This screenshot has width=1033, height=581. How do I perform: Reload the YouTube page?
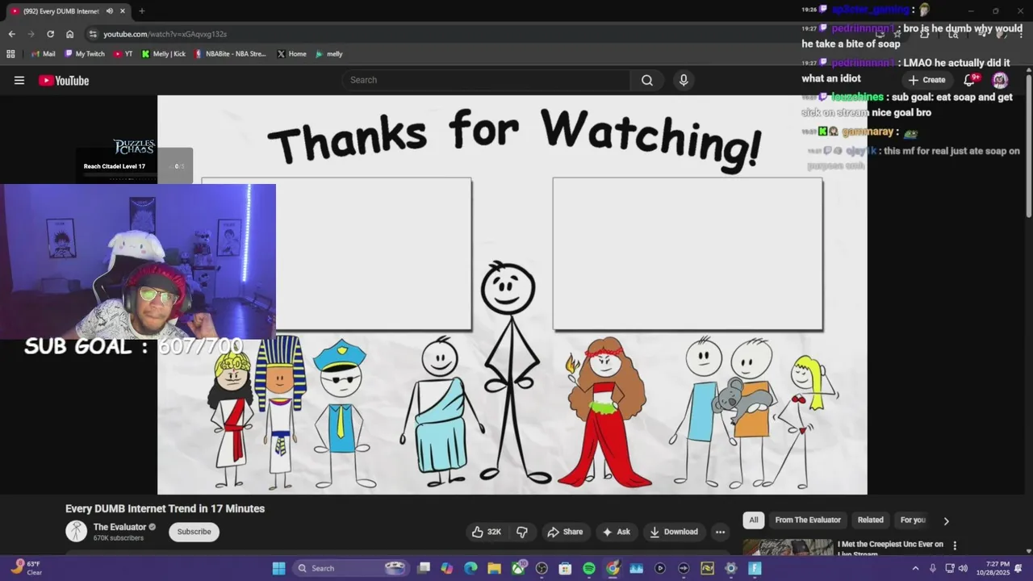pyautogui.click(x=50, y=34)
